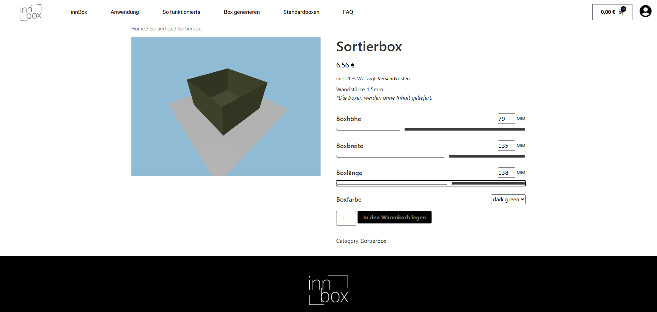
Task: Select 'dark green' from the Boxfarbe selector
Action: click(508, 199)
